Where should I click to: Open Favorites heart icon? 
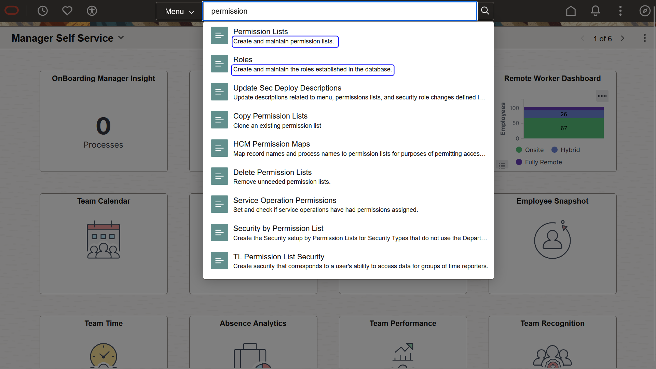tap(67, 11)
